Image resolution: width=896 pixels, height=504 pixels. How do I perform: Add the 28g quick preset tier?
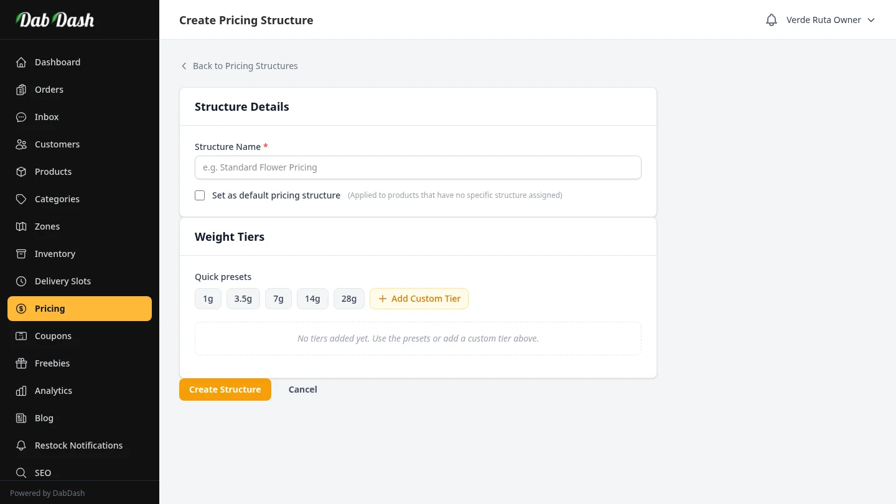tap(349, 299)
